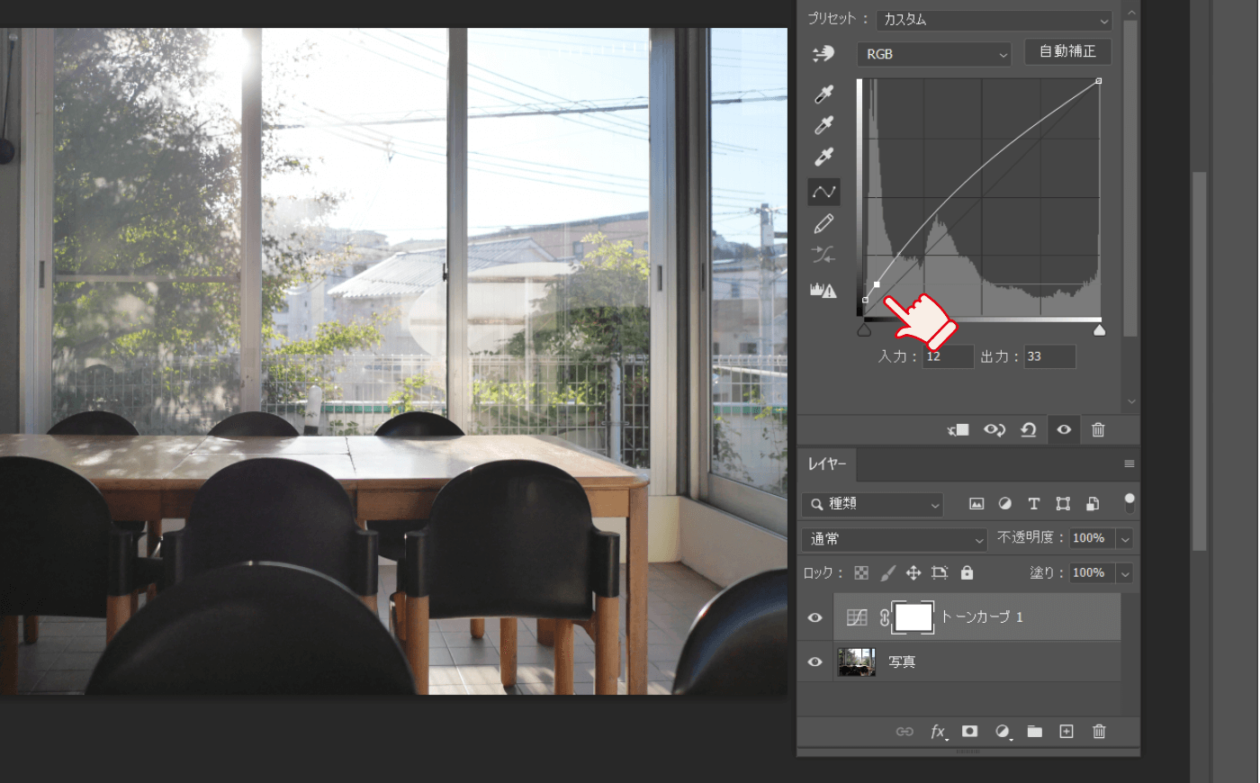The height and width of the screenshot is (783, 1260).
Task: Click the mask link chain icon
Action: 885,617
